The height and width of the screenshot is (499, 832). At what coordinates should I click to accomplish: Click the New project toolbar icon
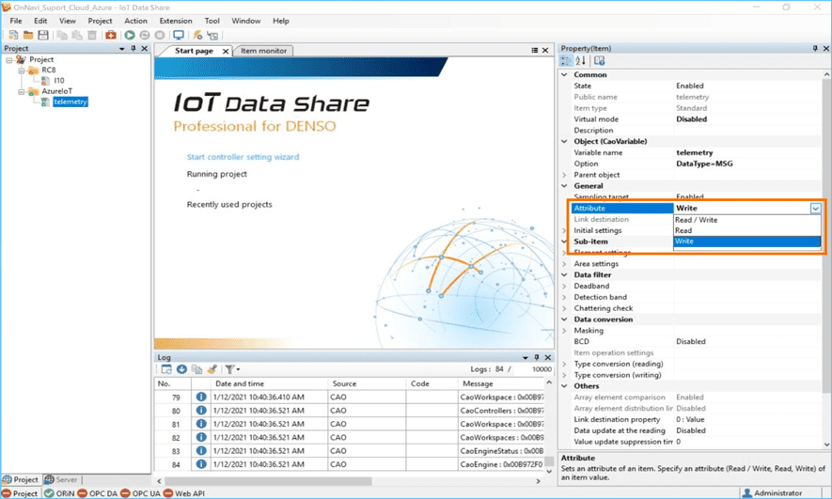[13, 35]
